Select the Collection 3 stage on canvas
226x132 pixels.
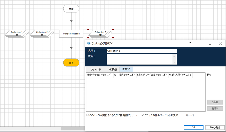[x=101, y=34]
